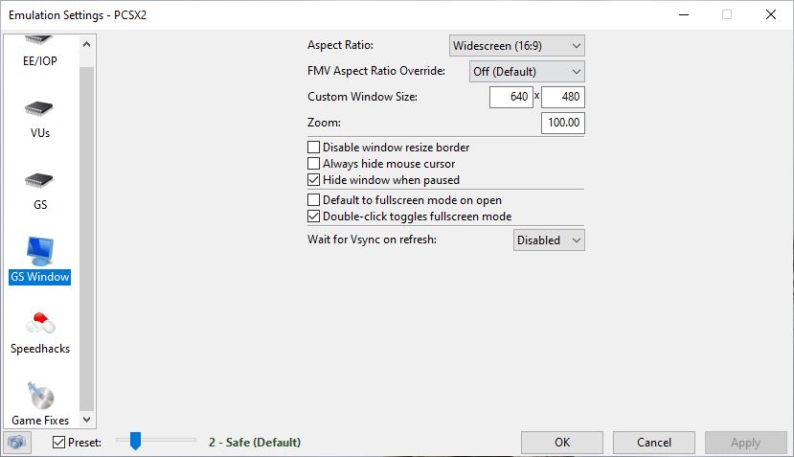This screenshot has height=457, width=794.
Task: Click the VUs label
Action: tap(40, 133)
